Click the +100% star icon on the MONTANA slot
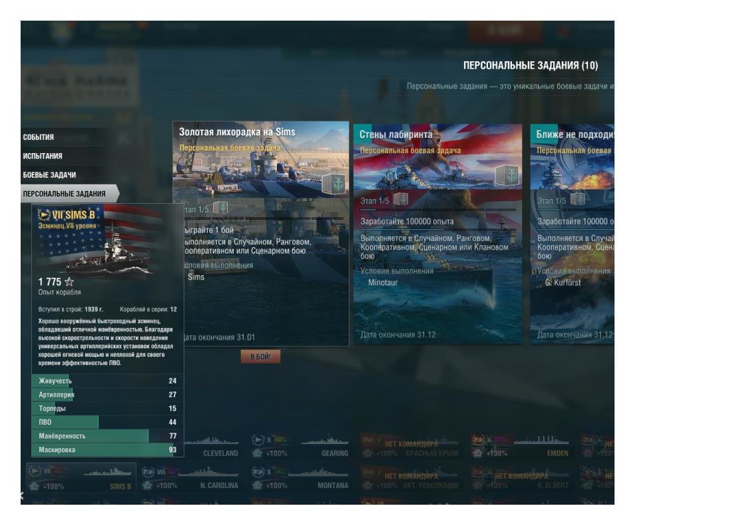The height and width of the screenshot is (528, 747). 258,485
